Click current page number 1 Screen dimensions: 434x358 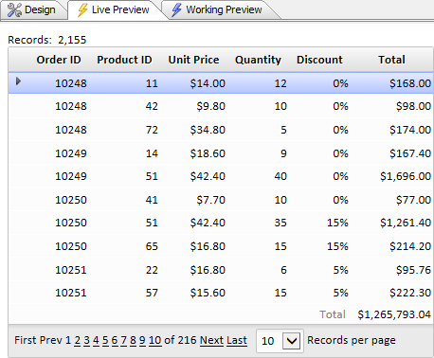[x=68, y=340]
